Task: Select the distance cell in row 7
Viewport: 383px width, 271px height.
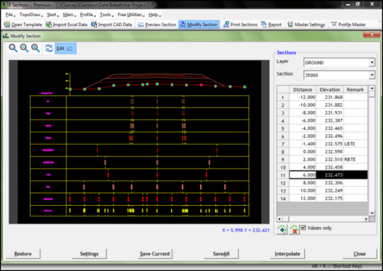Action: pos(303,144)
